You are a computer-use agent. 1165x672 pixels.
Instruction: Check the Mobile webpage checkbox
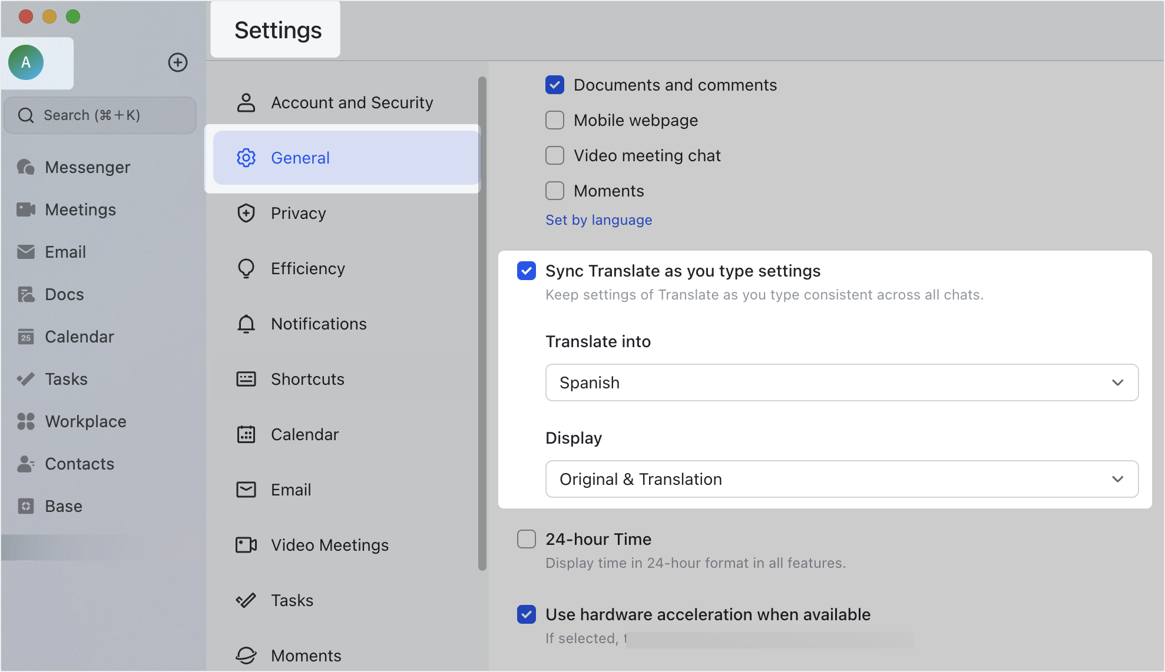[555, 120]
